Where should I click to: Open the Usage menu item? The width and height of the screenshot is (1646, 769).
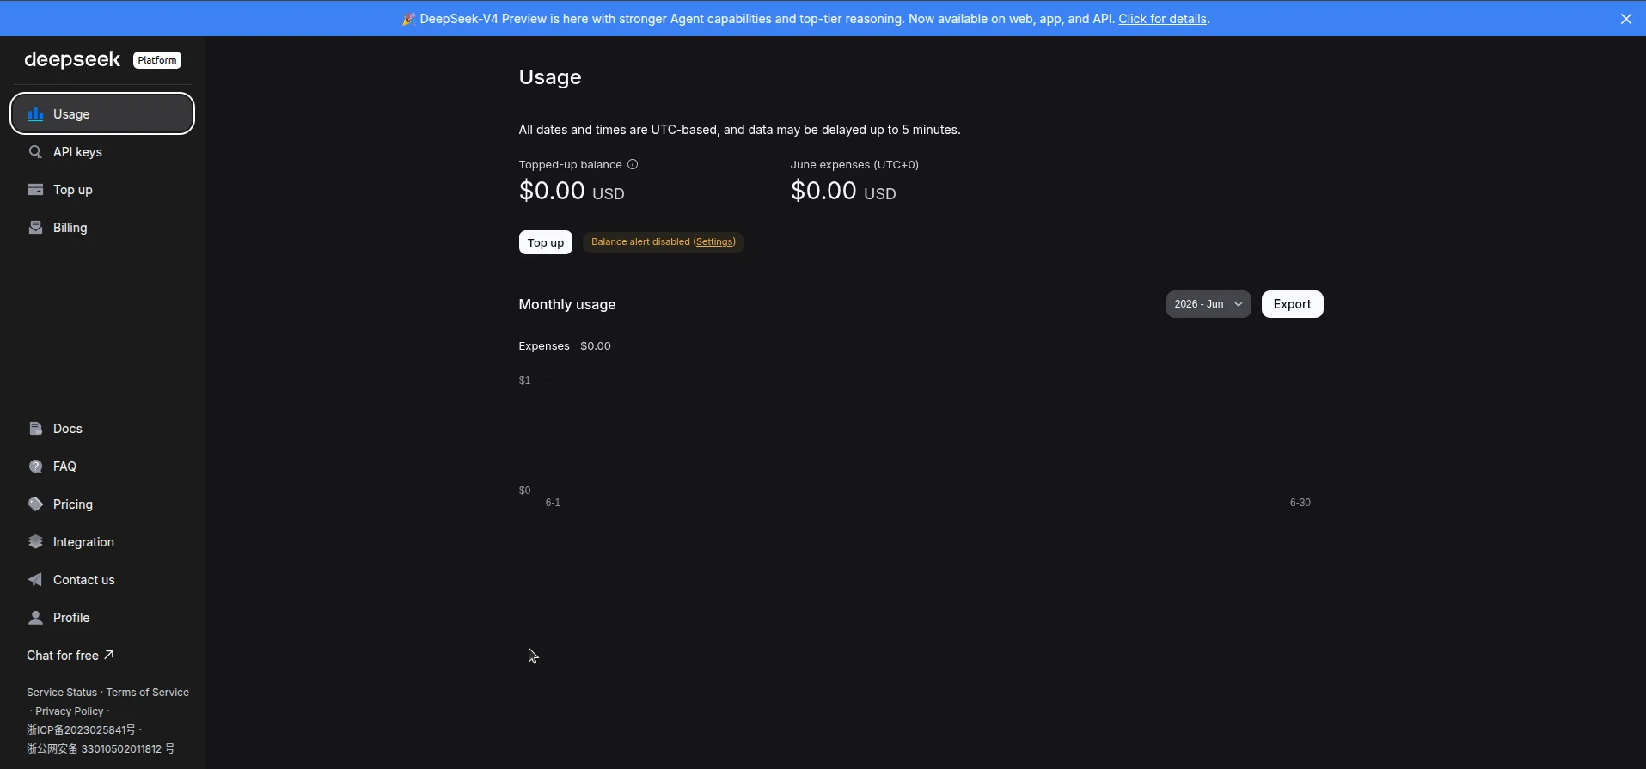pyautogui.click(x=102, y=113)
